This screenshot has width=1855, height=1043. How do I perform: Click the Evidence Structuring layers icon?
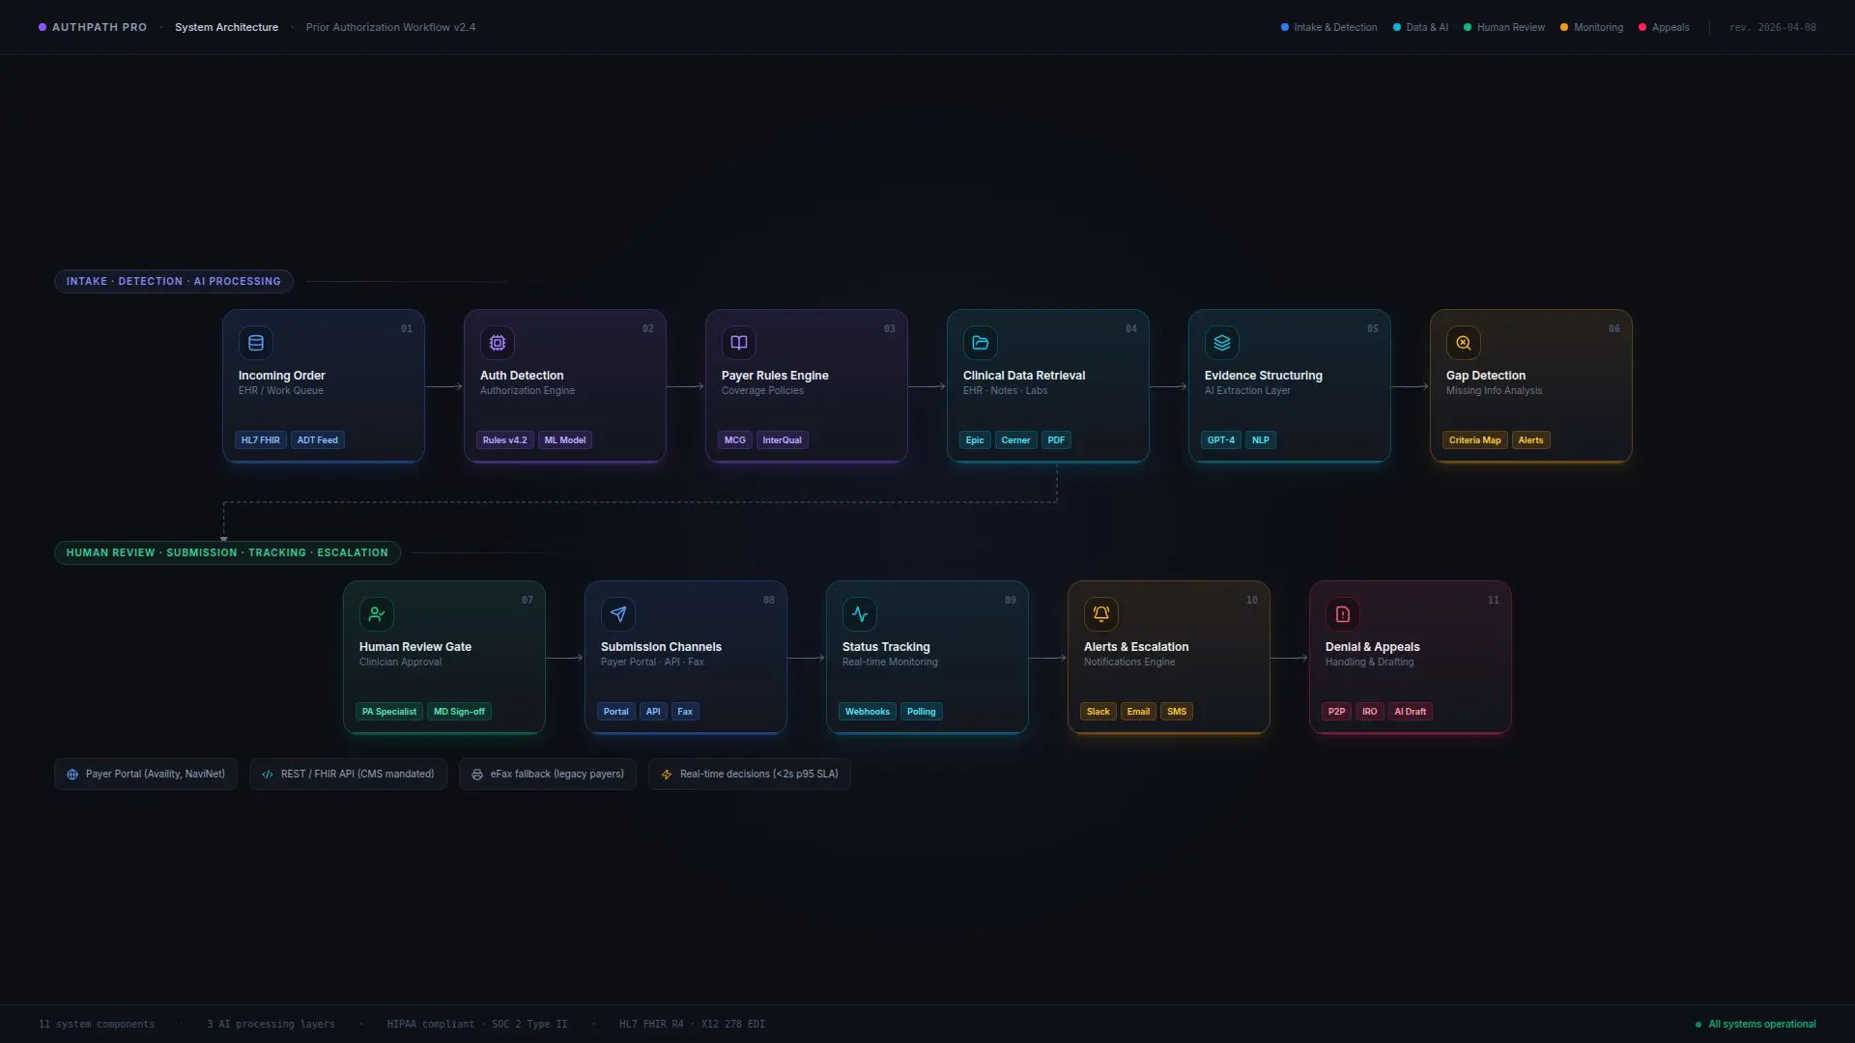click(x=1222, y=343)
